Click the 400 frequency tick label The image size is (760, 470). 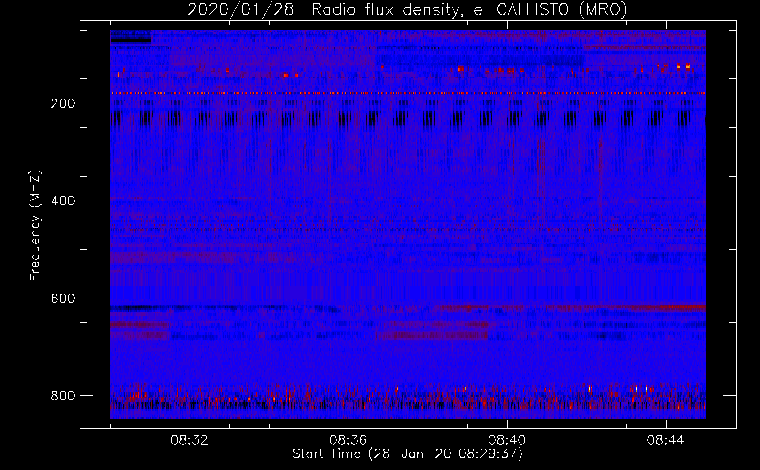[x=62, y=201]
